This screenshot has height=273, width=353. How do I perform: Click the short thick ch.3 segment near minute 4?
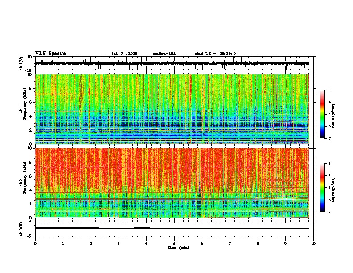[142, 228]
